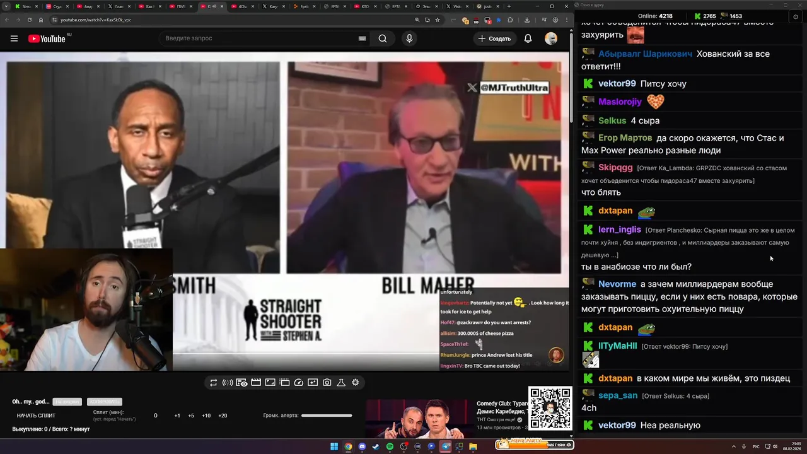Open Chrome tab search dropdown

click(7, 6)
